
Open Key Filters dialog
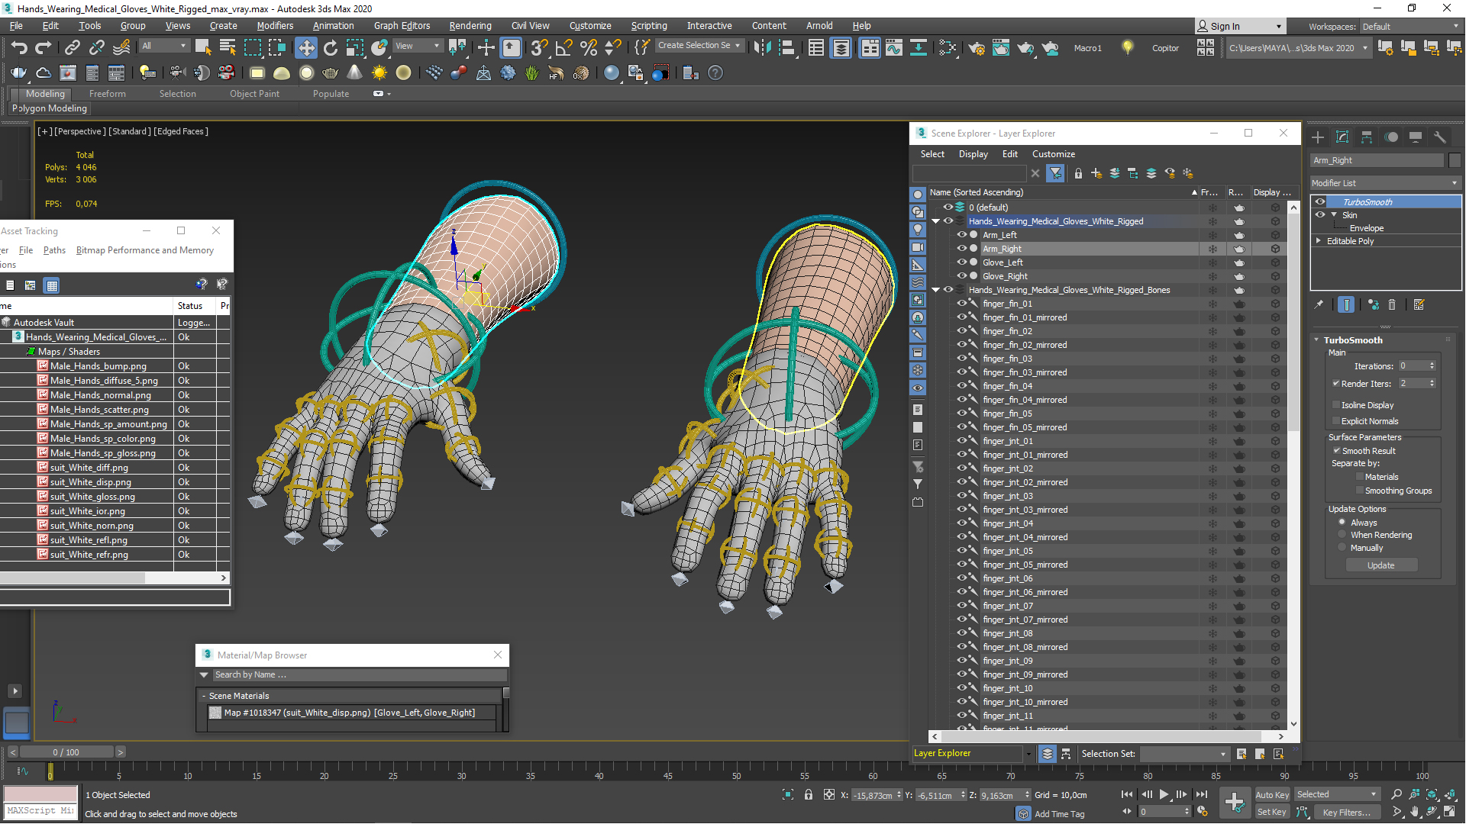coord(1347,813)
